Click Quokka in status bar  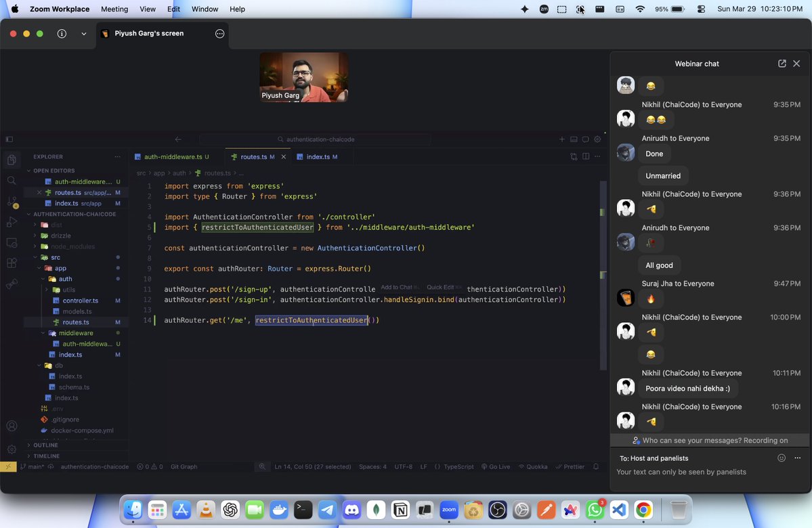(x=533, y=467)
